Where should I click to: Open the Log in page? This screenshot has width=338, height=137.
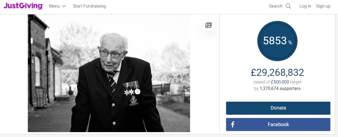[305, 6]
